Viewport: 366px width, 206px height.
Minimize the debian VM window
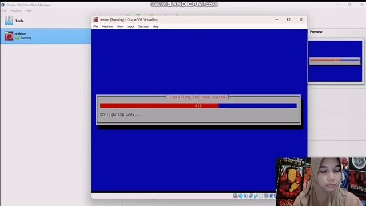click(277, 19)
